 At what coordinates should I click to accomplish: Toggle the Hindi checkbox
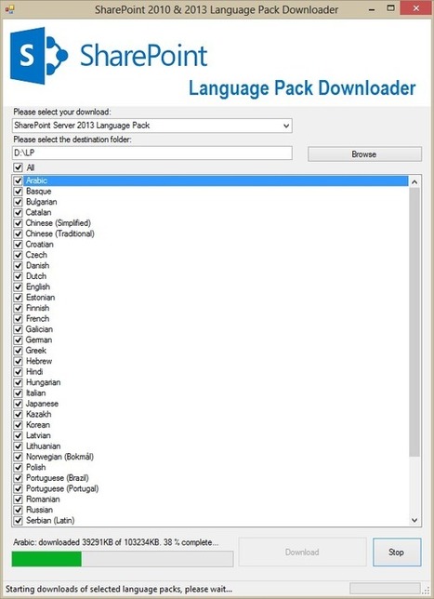coord(18,372)
